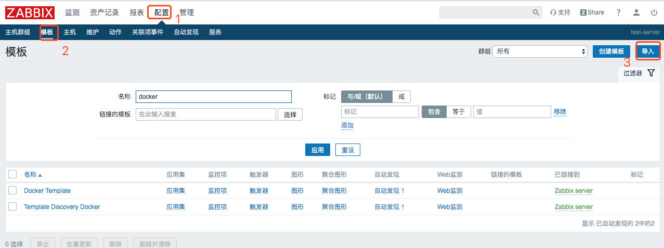The width and height of the screenshot is (664, 248).
Task: Focus the tag 值 value field
Action: [512, 112]
